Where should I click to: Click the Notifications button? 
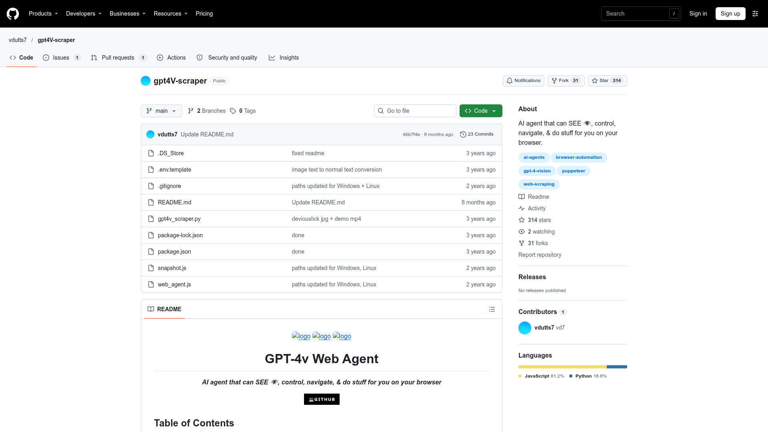pos(524,81)
